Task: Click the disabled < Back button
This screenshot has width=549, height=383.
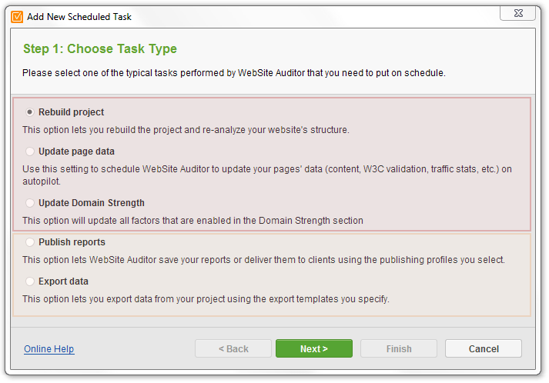Action: pos(233,348)
